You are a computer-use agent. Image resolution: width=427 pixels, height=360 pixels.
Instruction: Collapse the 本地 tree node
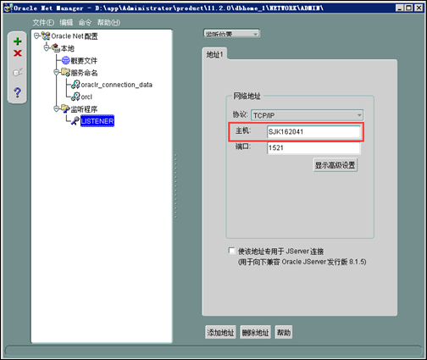click(x=47, y=48)
